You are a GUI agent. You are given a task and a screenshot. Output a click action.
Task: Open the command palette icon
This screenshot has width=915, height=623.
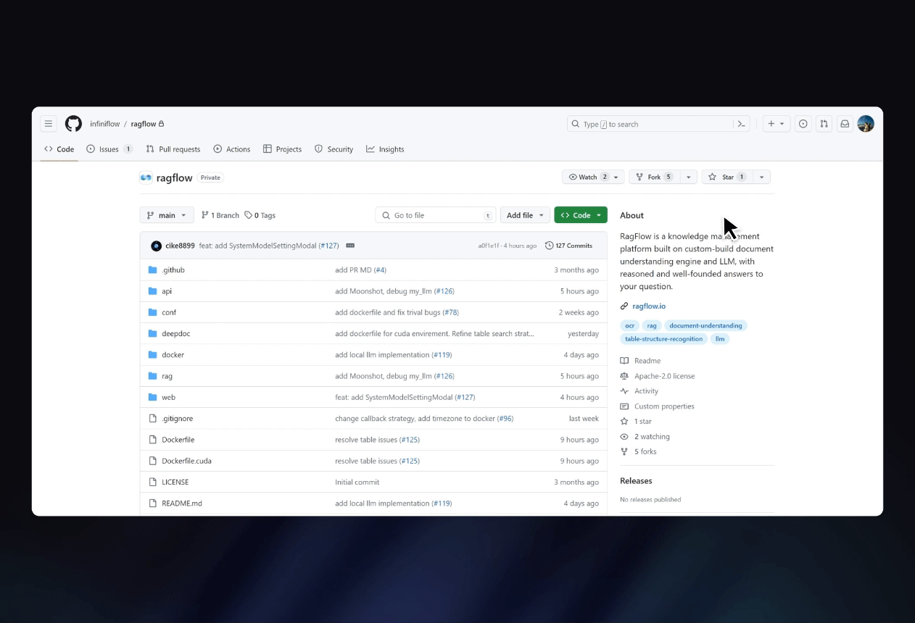coord(742,124)
